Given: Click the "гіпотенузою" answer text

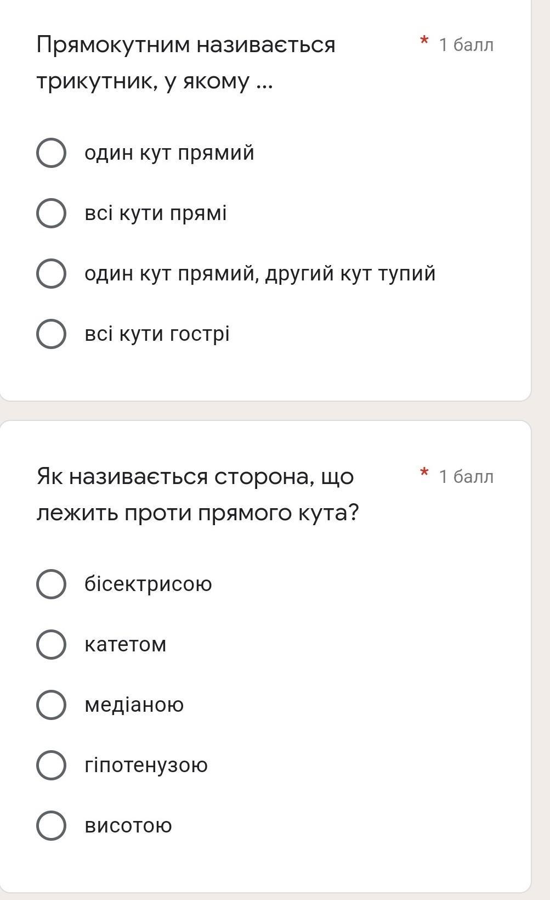Looking at the screenshot, I should (x=146, y=765).
